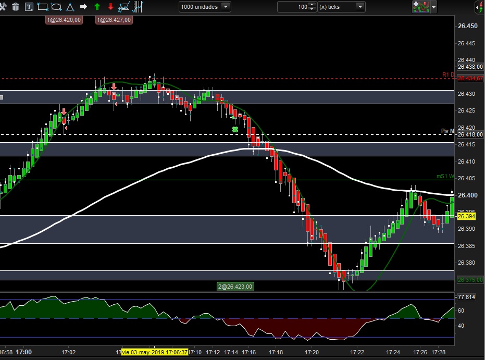Click the 26.450 price axis label

coord(468,26)
